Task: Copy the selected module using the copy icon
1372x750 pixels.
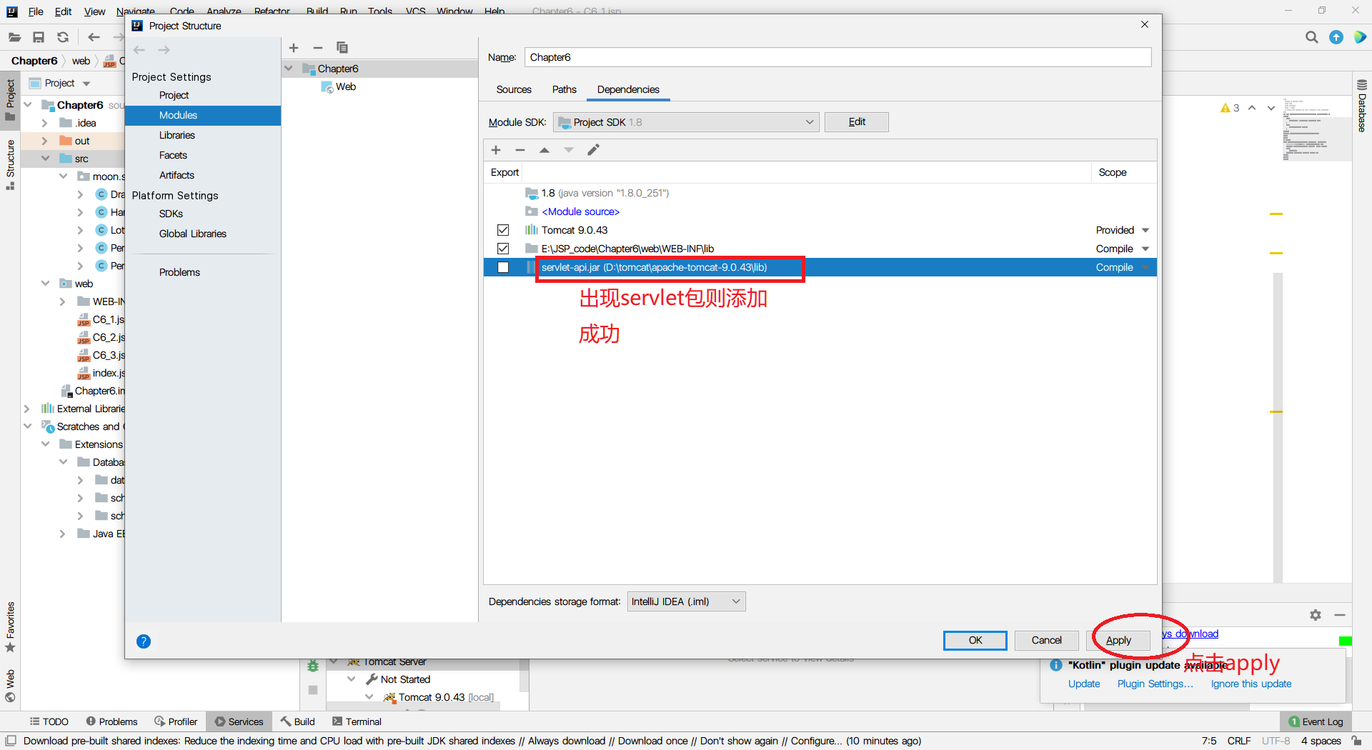Action: [x=342, y=48]
